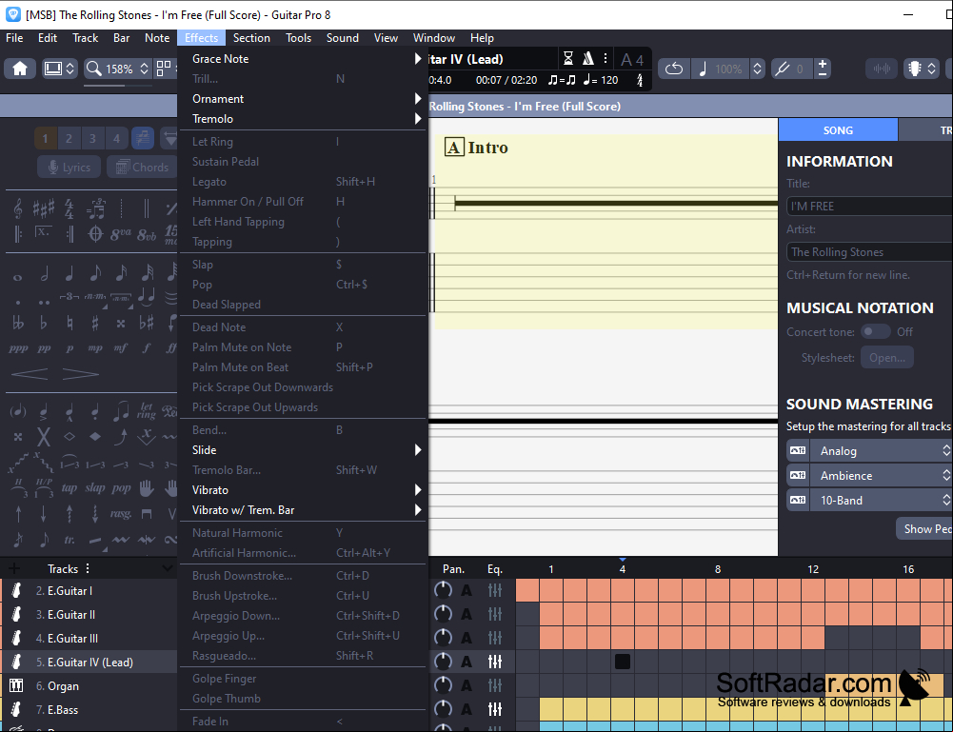Switch to the SONG tab
Screen dimensions: 953x732
[838, 130]
